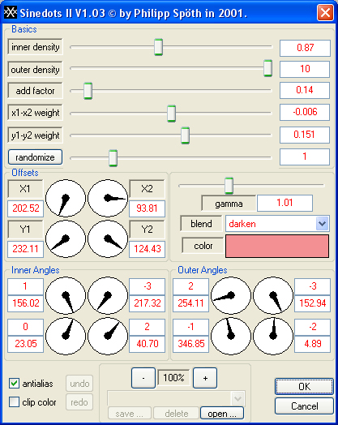Confirm settings with the OK button
338x425 pixels.
pos(304,386)
